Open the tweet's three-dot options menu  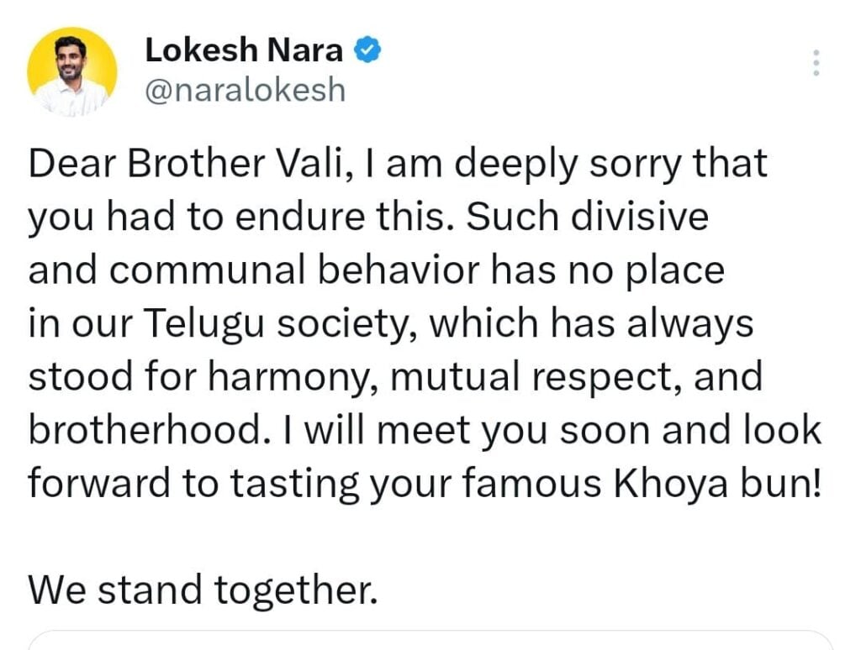(x=815, y=61)
